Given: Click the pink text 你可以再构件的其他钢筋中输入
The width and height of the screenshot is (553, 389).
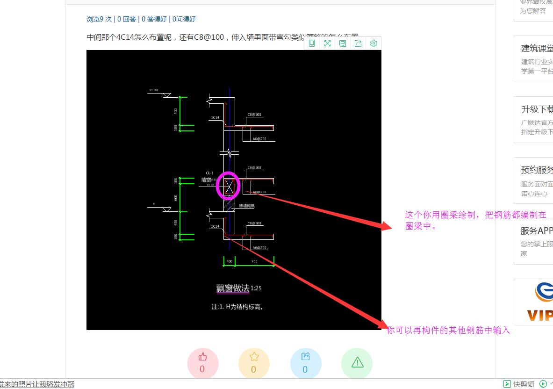Looking at the screenshot, I should (448, 330).
